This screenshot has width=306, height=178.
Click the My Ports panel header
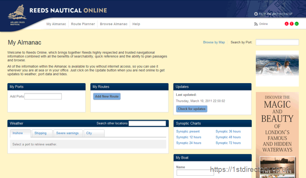(x=46, y=87)
